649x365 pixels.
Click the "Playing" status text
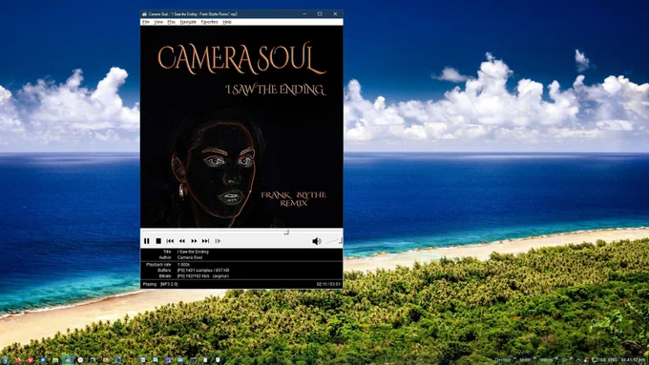point(150,284)
